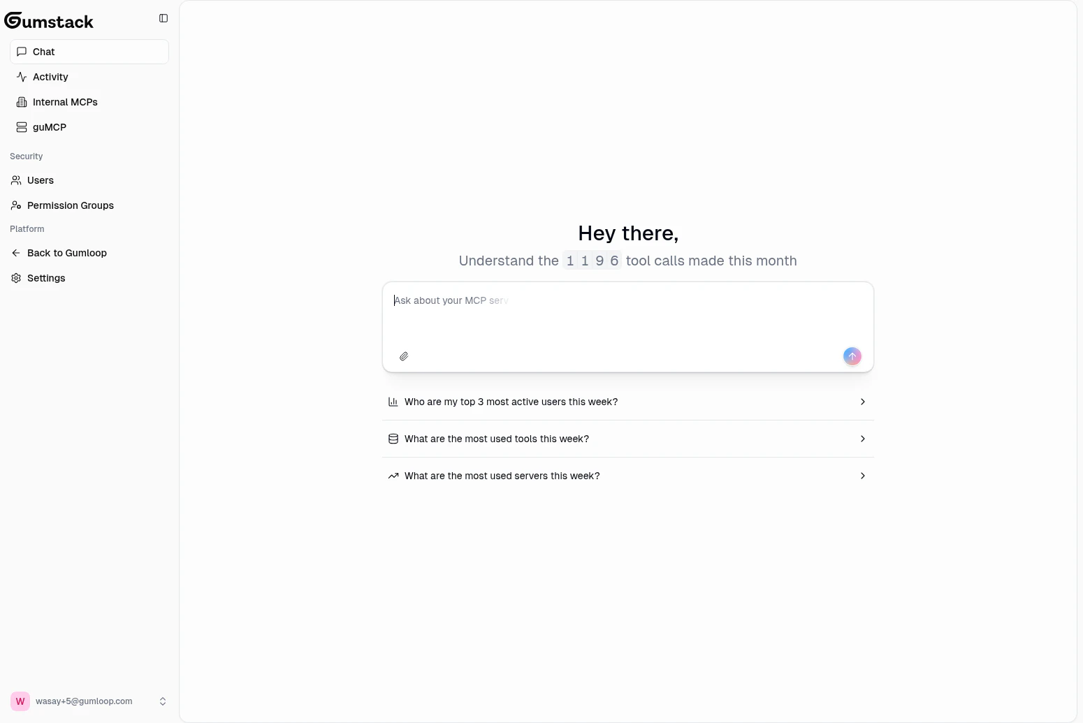Click the back arrow next to Back to Gumloop
The width and height of the screenshot is (1083, 723).
click(x=15, y=253)
